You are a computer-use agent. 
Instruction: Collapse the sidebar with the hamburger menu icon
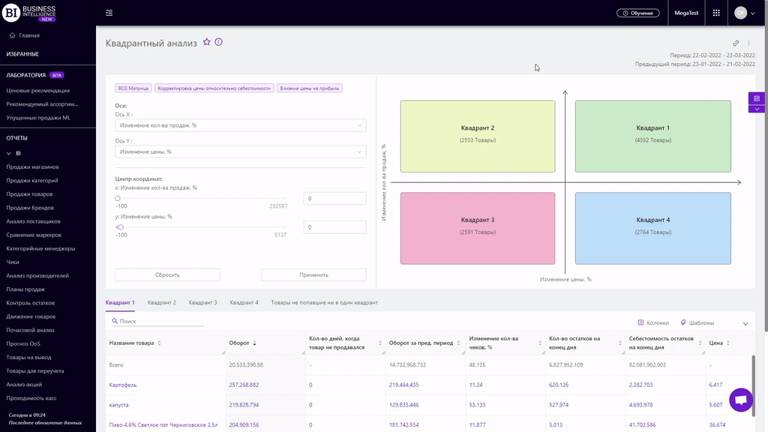(x=109, y=13)
